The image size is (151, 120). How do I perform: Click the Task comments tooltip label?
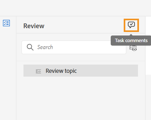(131, 41)
